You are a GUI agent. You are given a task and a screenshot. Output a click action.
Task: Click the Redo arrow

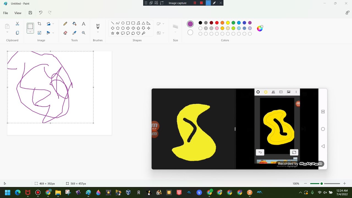(x=50, y=13)
